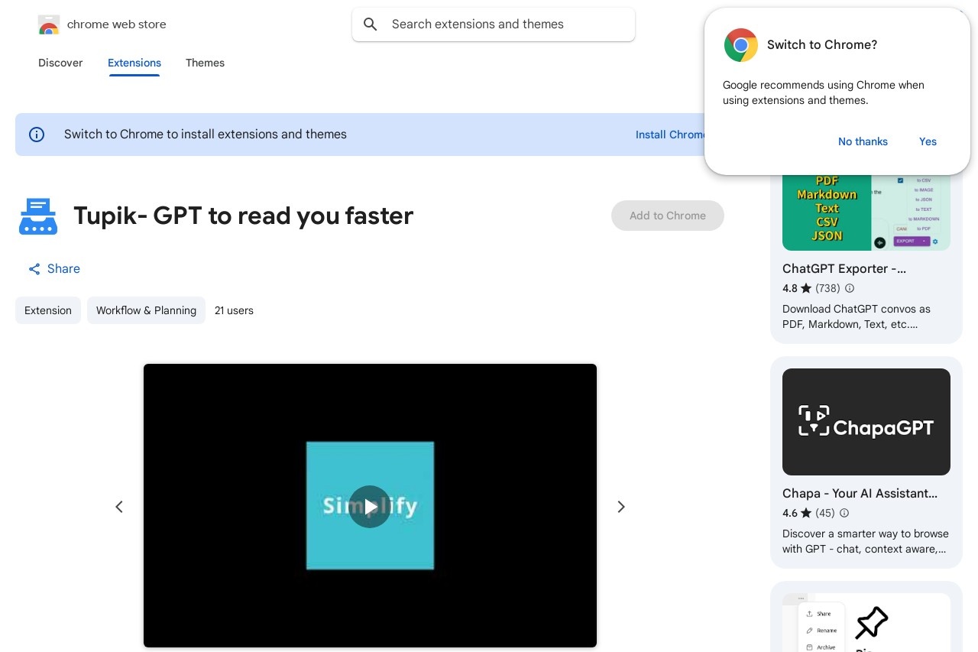Click the Chrome Web Store logo icon
Viewport: 978px width, 652px height.
click(x=48, y=24)
